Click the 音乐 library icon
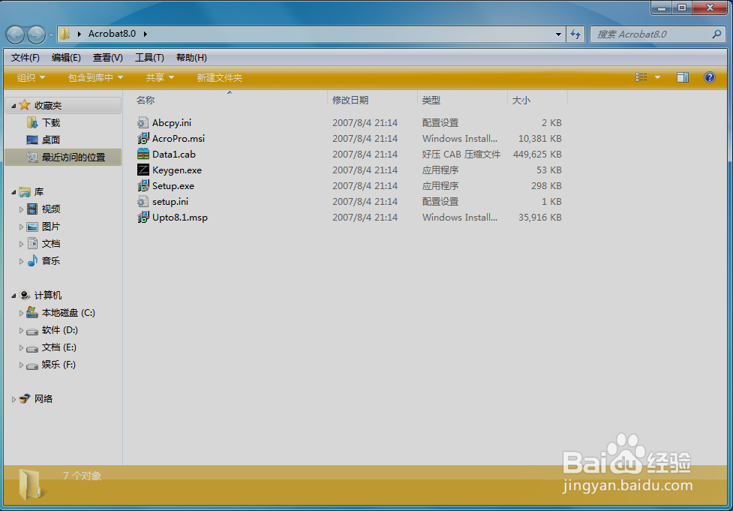 (32, 260)
